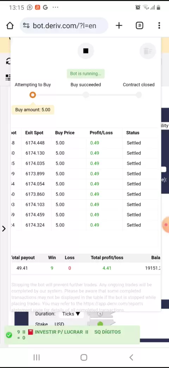Open the Duration Ticks dropdown
Screen dimensions: 169x368
(71, 314)
